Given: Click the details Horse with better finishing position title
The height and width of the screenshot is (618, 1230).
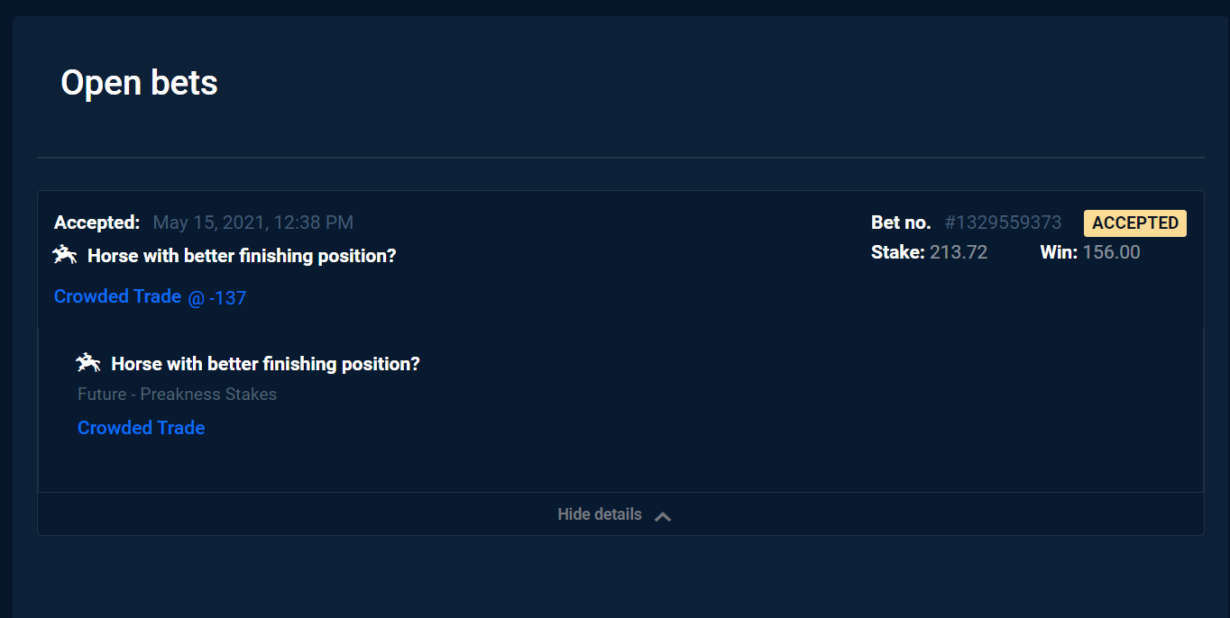Looking at the screenshot, I should [265, 364].
